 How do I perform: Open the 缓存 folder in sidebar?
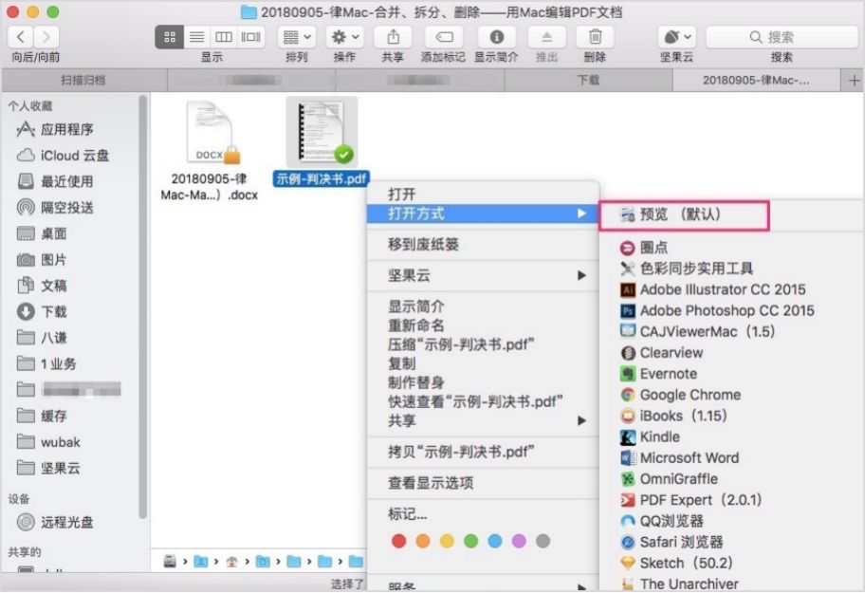click(x=43, y=416)
